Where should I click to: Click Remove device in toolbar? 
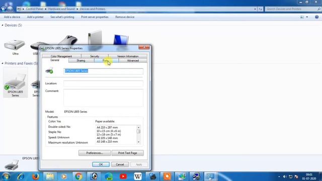pyautogui.click(x=125, y=17)
